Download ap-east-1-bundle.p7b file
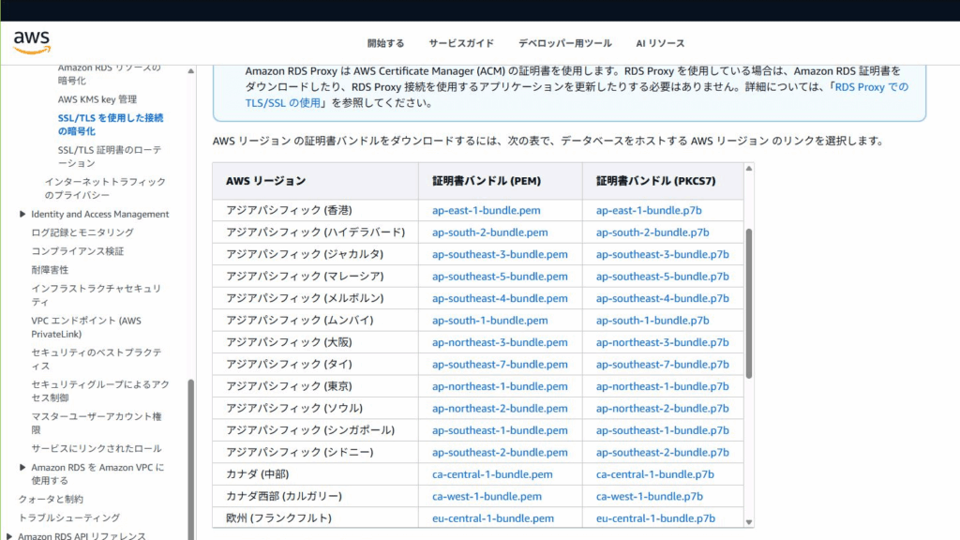 click(649, 210)
